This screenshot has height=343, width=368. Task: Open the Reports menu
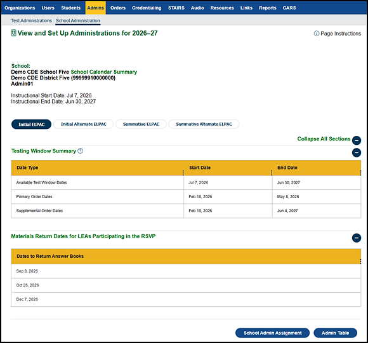pyautogui.click(x=268, y=8)
